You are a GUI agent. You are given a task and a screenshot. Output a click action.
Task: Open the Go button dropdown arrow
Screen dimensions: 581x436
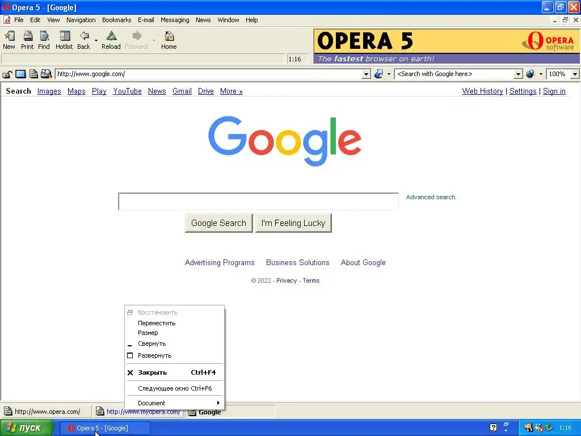click(389, 74)
